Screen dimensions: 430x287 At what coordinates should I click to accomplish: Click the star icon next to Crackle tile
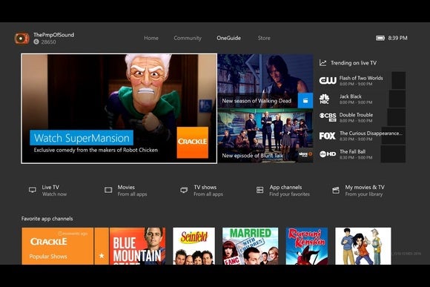[102, 255]
